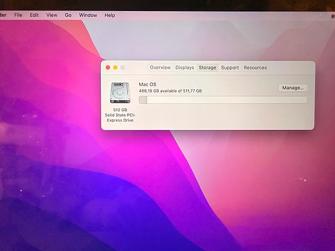Click the used segment of storage bar

[143, 100]
